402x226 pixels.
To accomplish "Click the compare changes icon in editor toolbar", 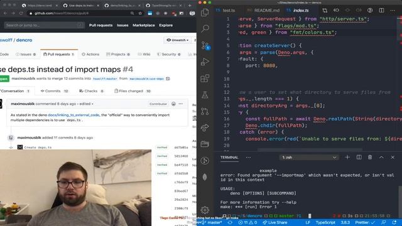I will 325,11.
